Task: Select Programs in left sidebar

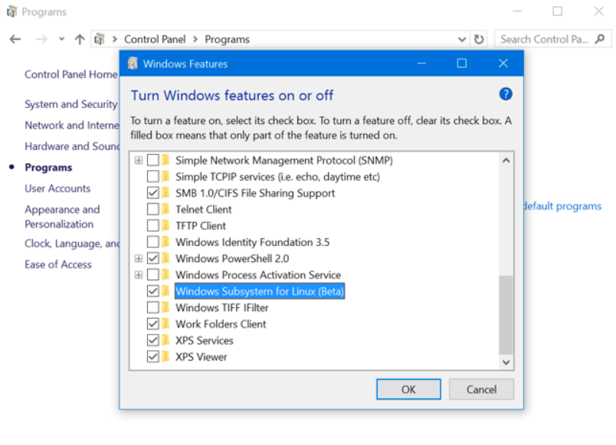Action: [48, 167]
